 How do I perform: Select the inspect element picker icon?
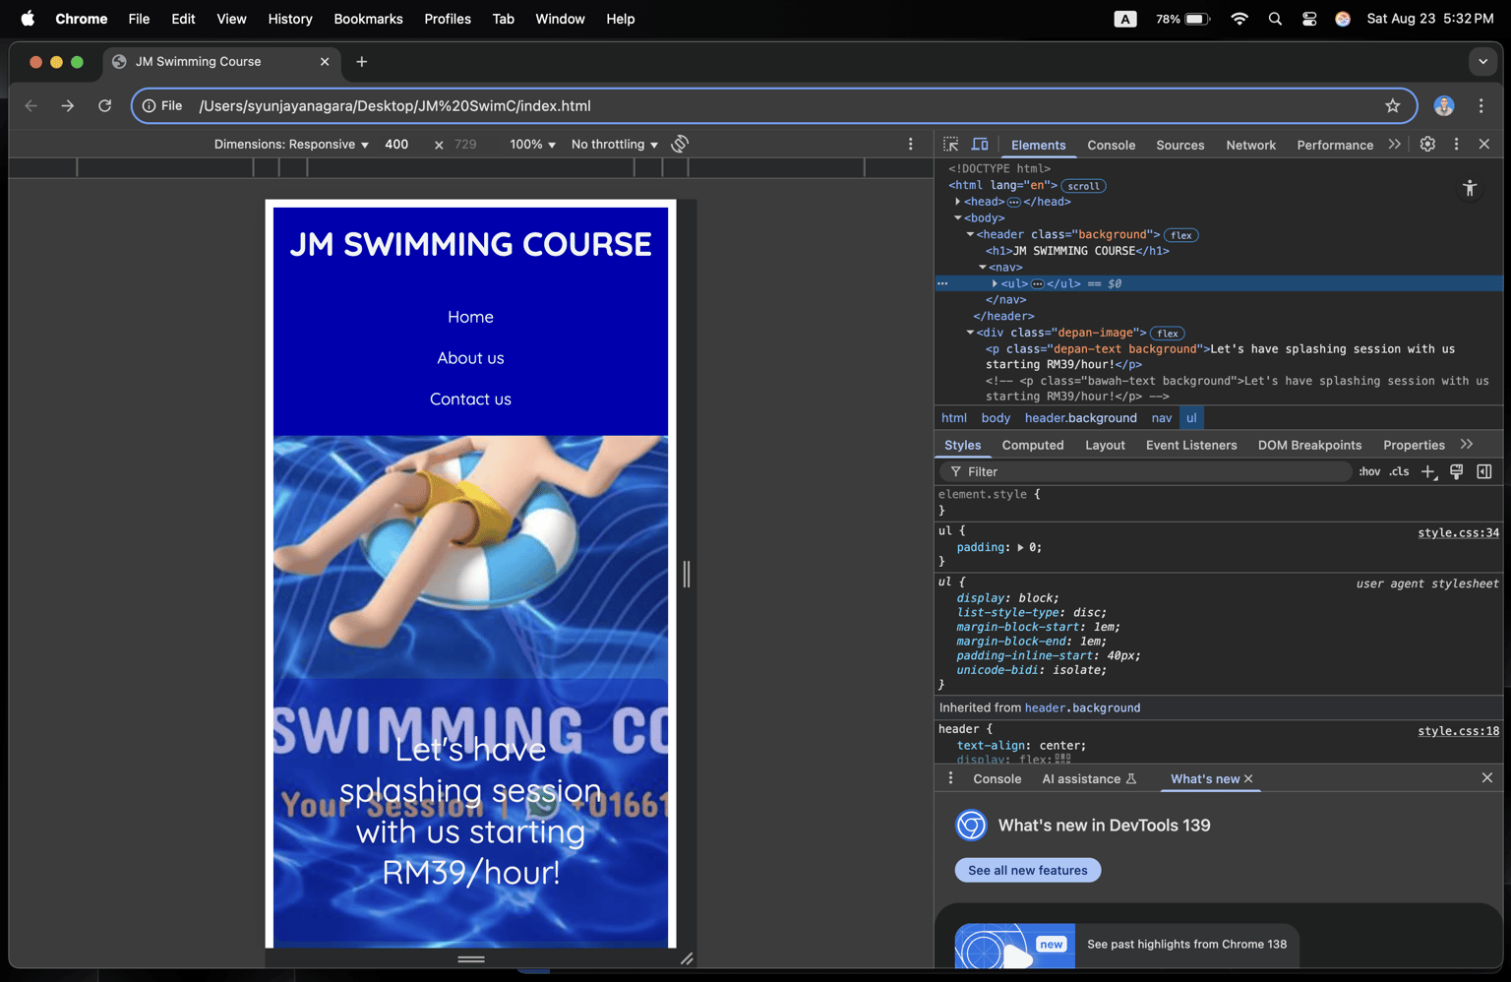click(950, 145)
